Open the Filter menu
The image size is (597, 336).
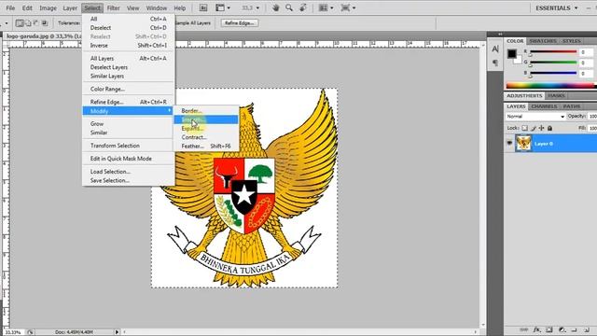pyautogui.click(x=114, y=7)
